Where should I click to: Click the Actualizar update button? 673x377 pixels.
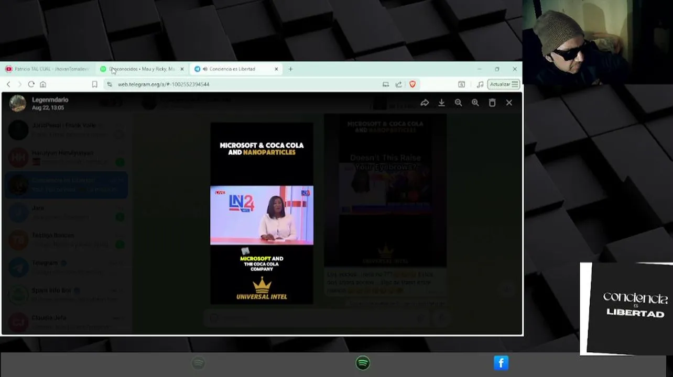(500, 84)
